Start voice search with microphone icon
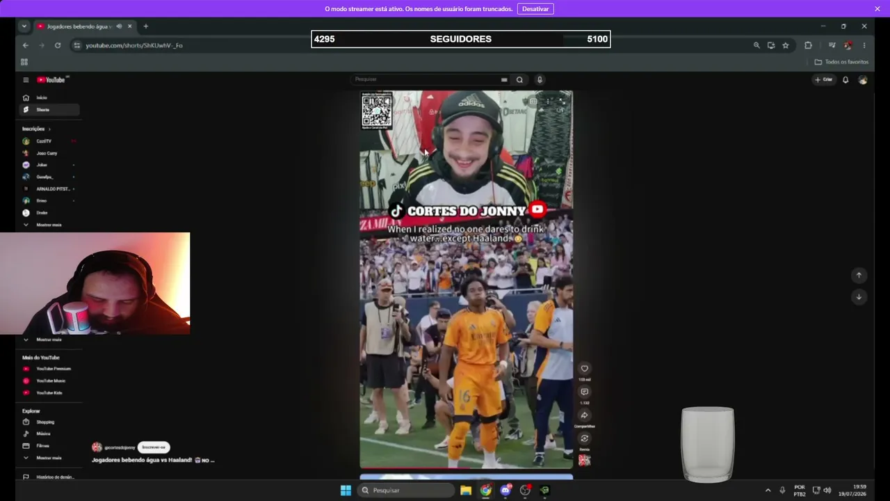This screenshot has width=890, height=501. click(x=540, y=79)
